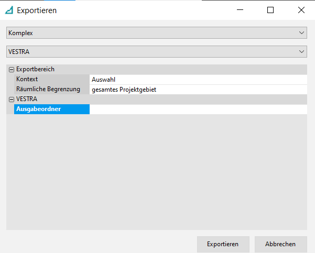Viewport: 315px width, 253px height.
Task: Click the Exportbereich section header text
Action: point(35,69)
